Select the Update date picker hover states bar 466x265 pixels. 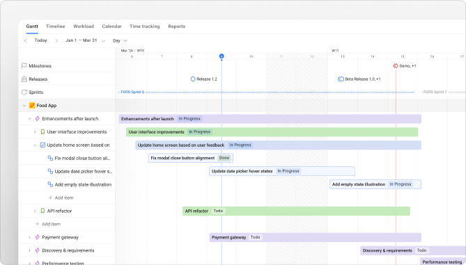tap(282, 171)
